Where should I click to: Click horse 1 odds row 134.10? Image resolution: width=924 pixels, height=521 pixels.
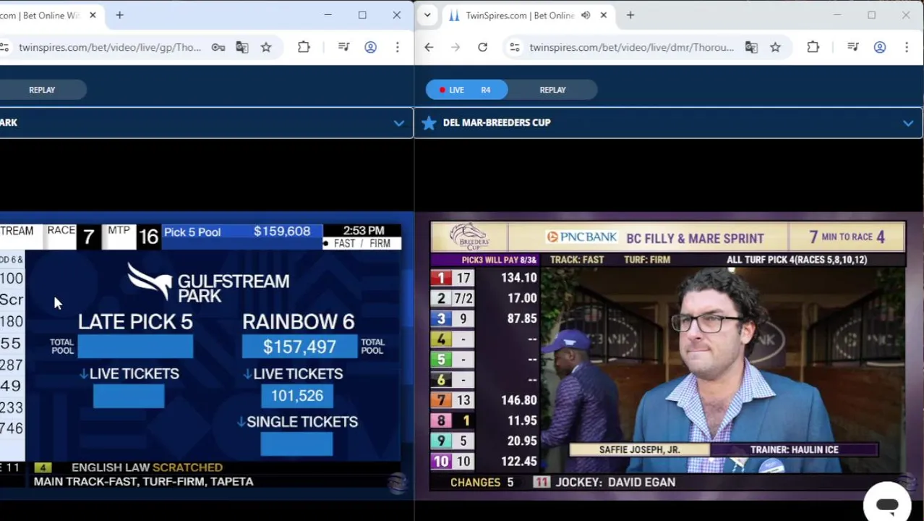click(484, 278)
